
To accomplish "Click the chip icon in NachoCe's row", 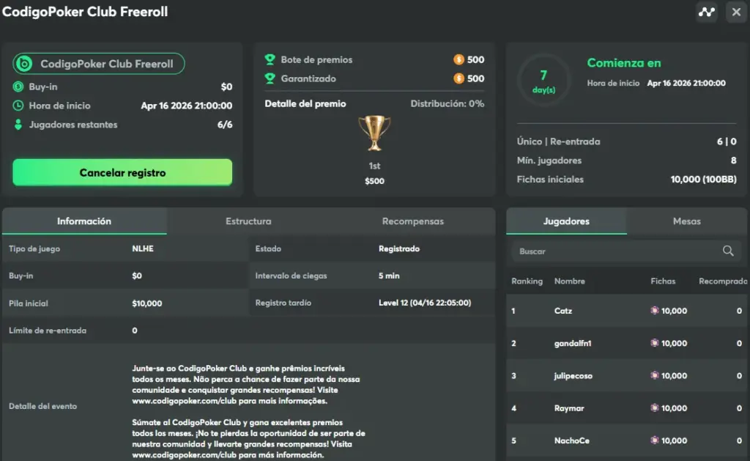I will 654,440.
